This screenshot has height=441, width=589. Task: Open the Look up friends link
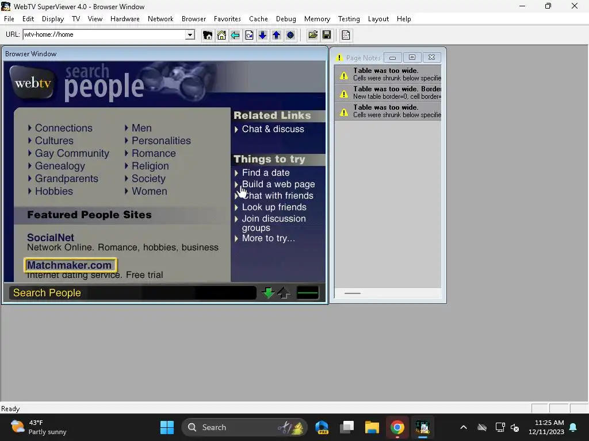(274, 207)
